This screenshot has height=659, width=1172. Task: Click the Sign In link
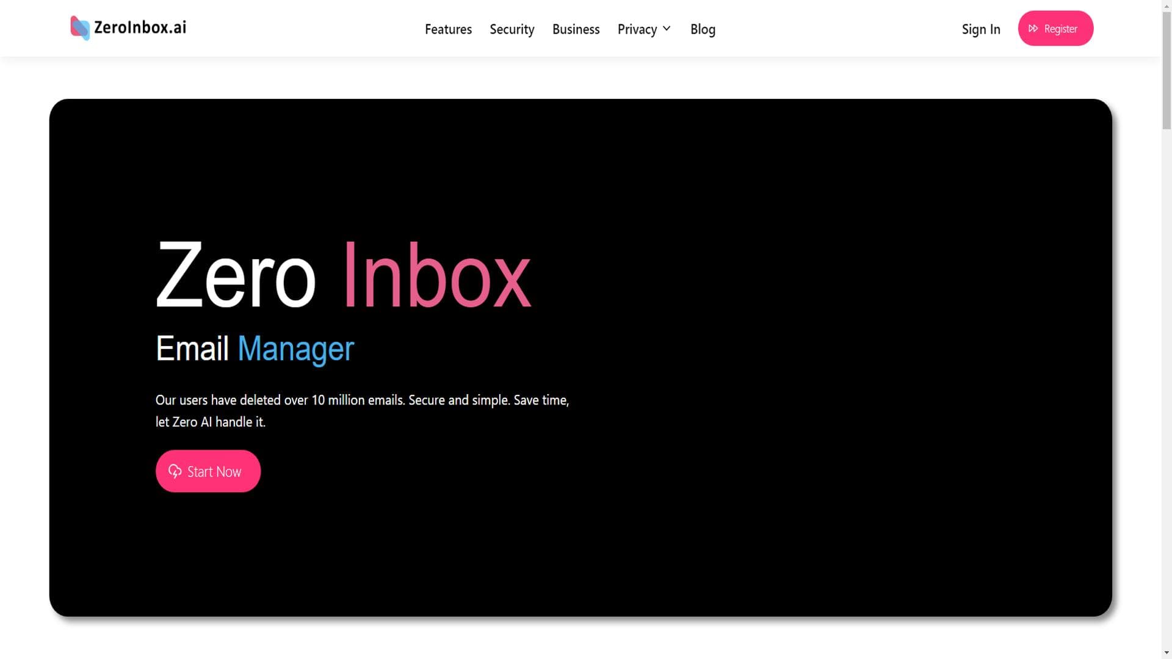point(980,29)
